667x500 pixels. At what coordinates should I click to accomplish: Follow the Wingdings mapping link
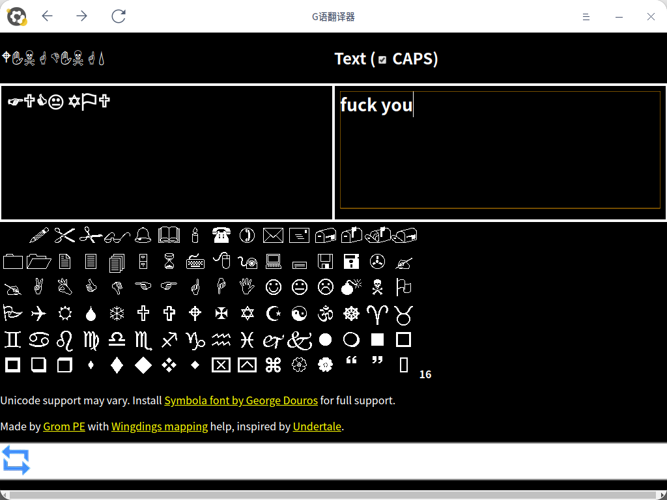[160, 426]
